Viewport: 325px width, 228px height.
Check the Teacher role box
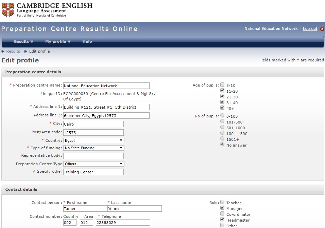pos(222,202)
